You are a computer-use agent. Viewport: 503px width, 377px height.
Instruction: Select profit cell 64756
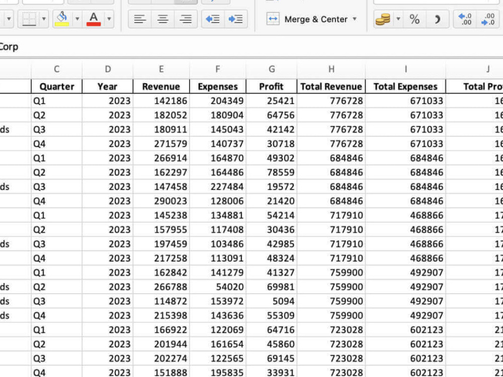pos(272,115)
